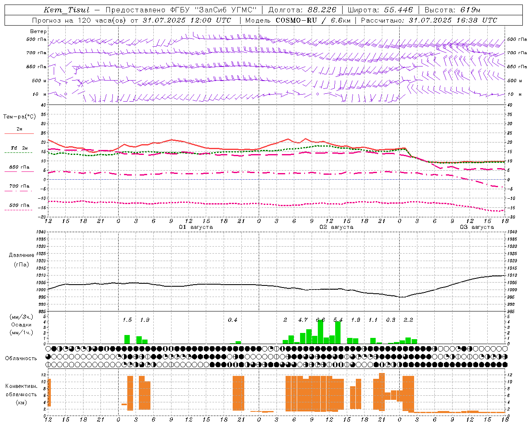Click the station name Kem_Tisui
This screenshot has width=529, height=423.
click(x=67, y=10)
